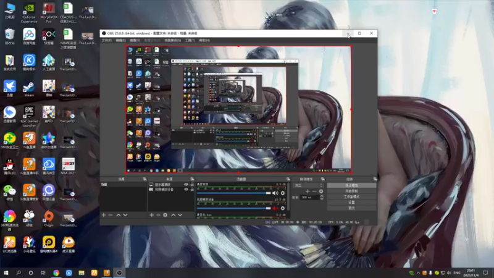Viewport: 494px width, 278px height.
Task: Remove the transition with the Transitions minus icon
Action: pyautogui.click(x=314, y=192)
